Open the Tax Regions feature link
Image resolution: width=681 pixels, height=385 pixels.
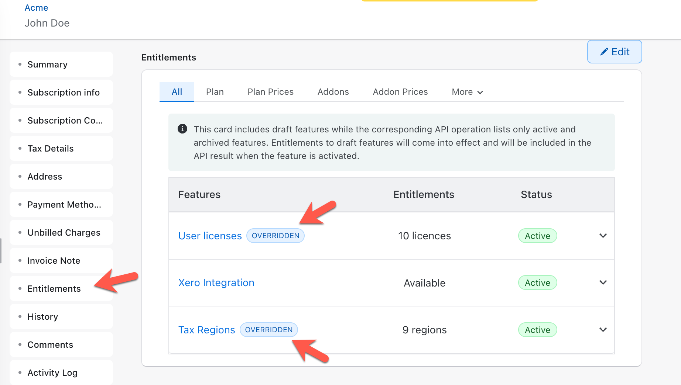[x=206, y=330]
